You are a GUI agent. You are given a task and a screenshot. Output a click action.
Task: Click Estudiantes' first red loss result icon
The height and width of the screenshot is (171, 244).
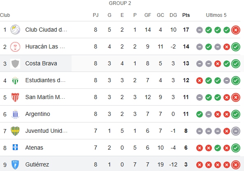[200, 81]
